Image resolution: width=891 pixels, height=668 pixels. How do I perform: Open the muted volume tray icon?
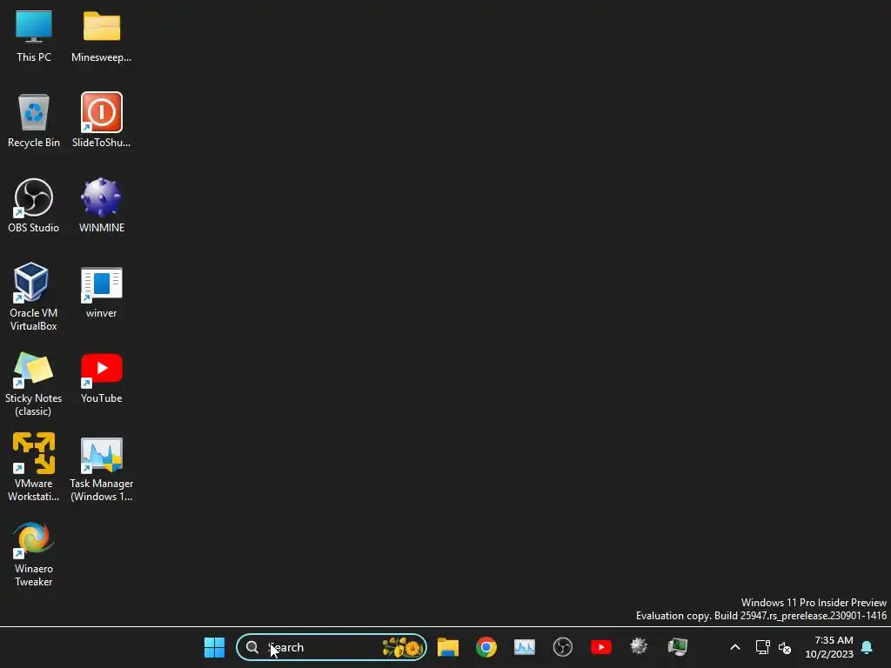coord(785,647)
